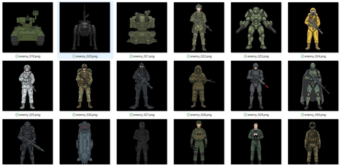Click sync status checkmark beside enemy_027.png

pos(131,115)
